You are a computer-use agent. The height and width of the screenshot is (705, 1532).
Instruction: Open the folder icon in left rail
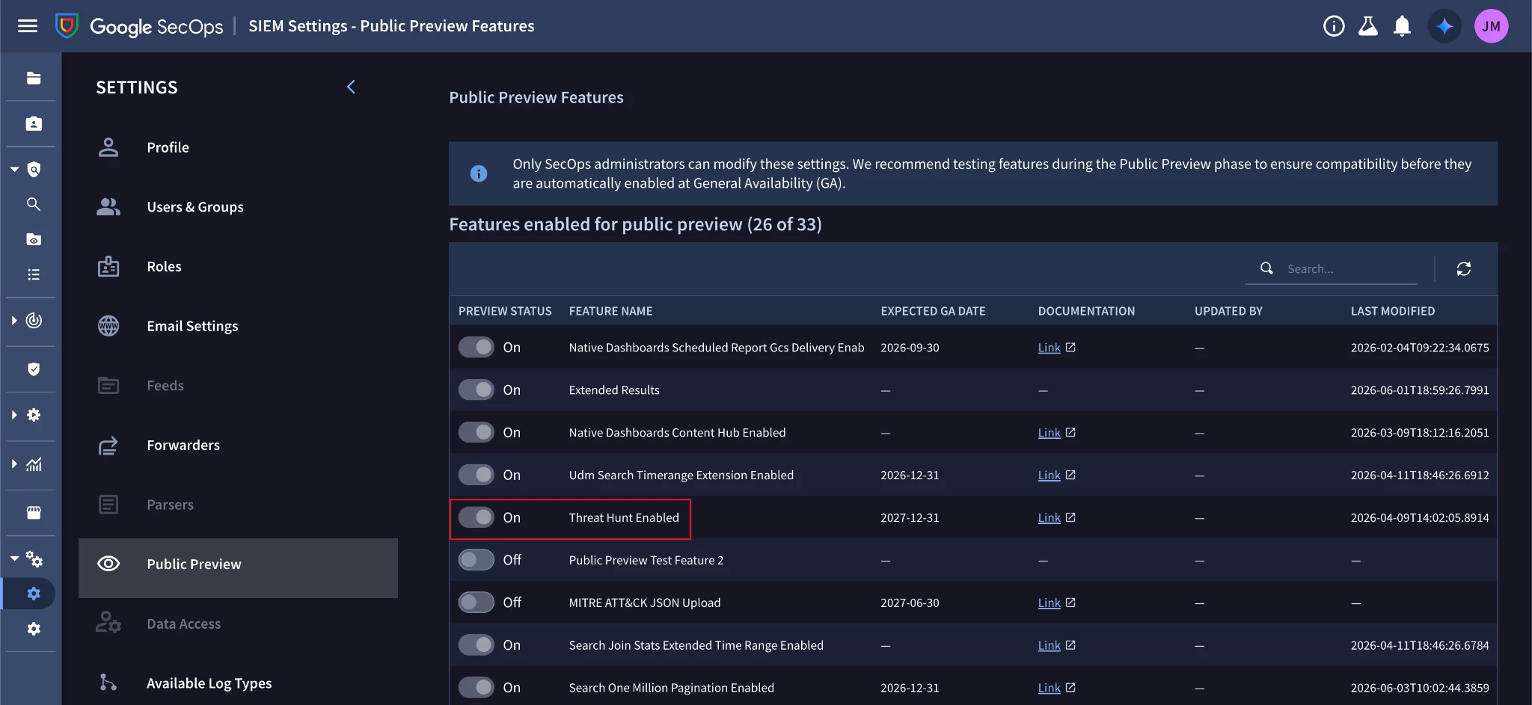34,78
